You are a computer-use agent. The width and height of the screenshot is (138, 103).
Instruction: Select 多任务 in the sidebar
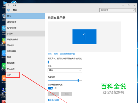[x=25, y=34]
